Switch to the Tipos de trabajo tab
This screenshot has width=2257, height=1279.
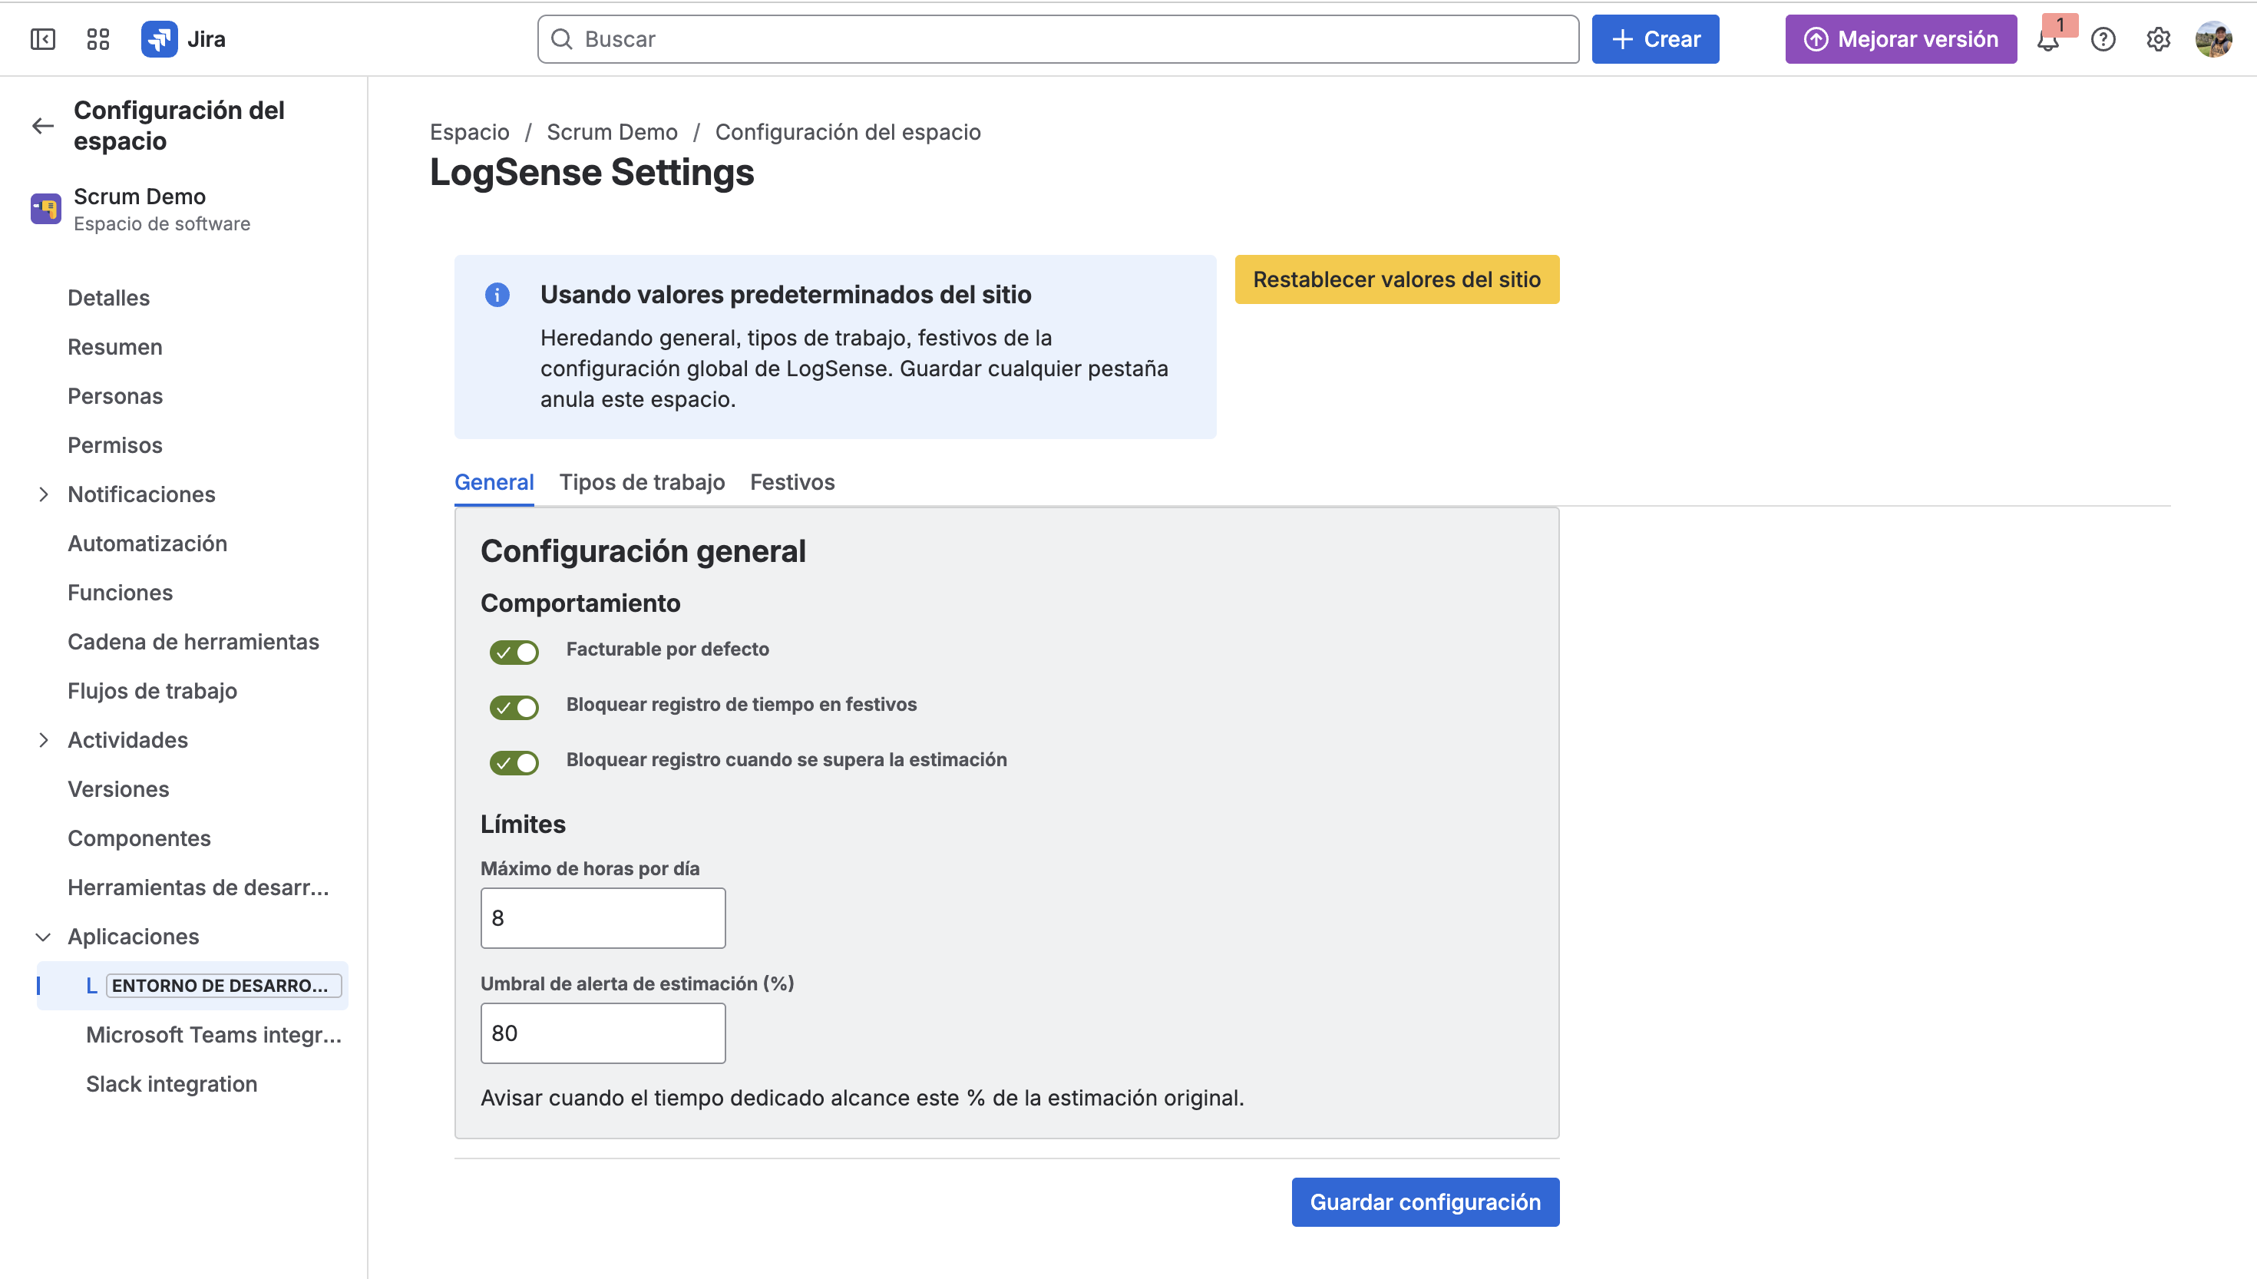click(x=642, y=481)
